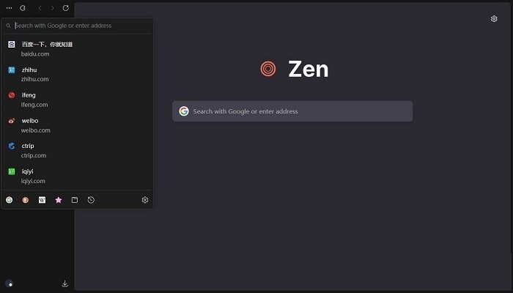The width and height of the screenshot is (513, 293).
Task: Open the extensions puzzle icon
Action: coord(23,7)
